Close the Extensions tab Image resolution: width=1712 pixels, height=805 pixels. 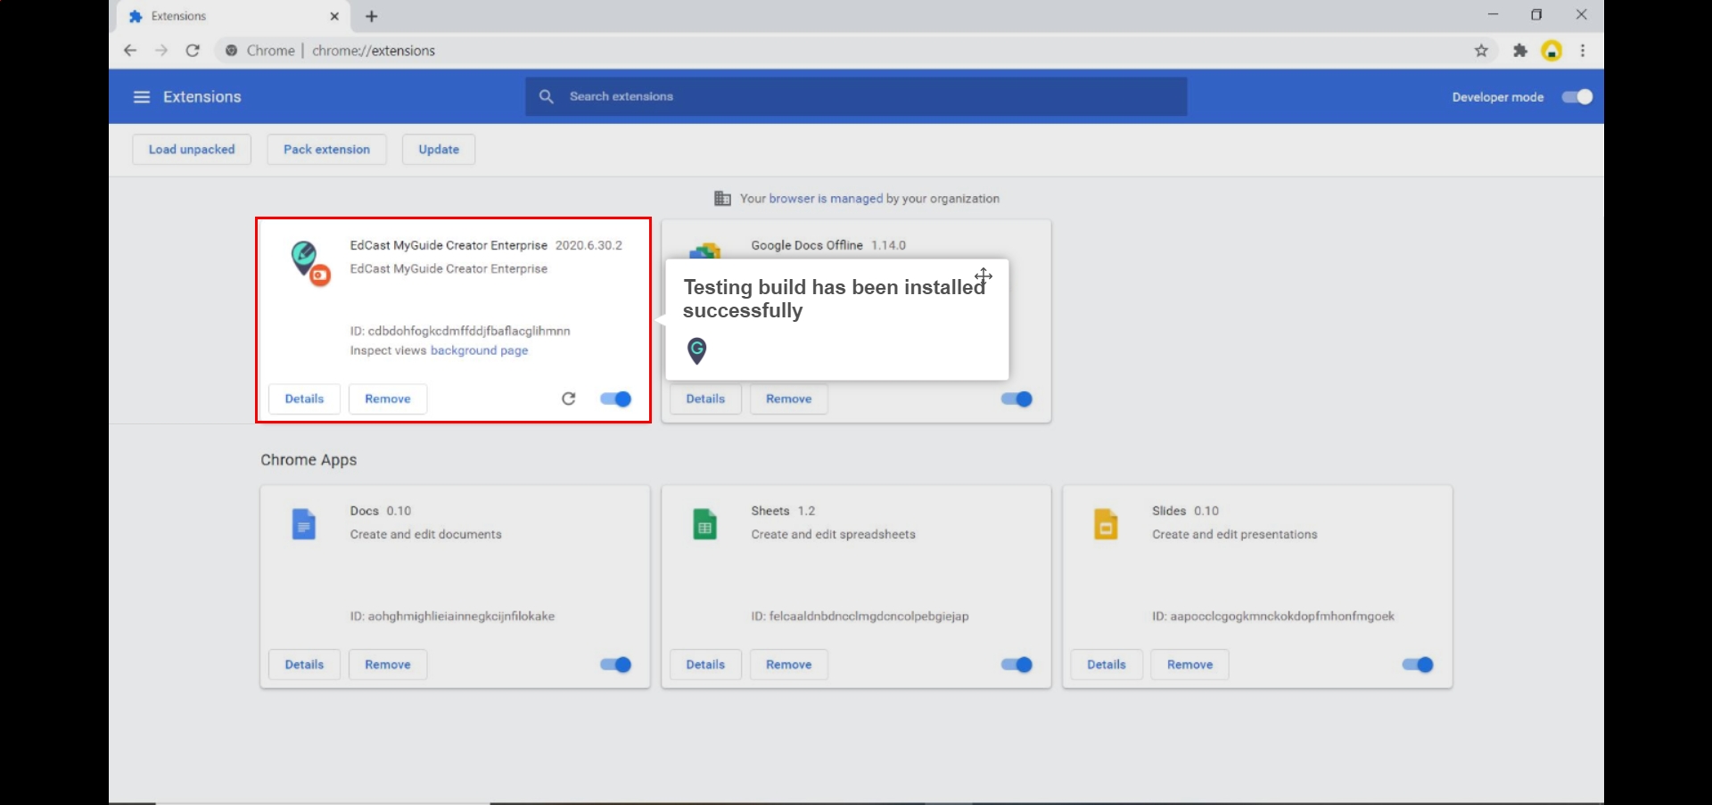334,16
